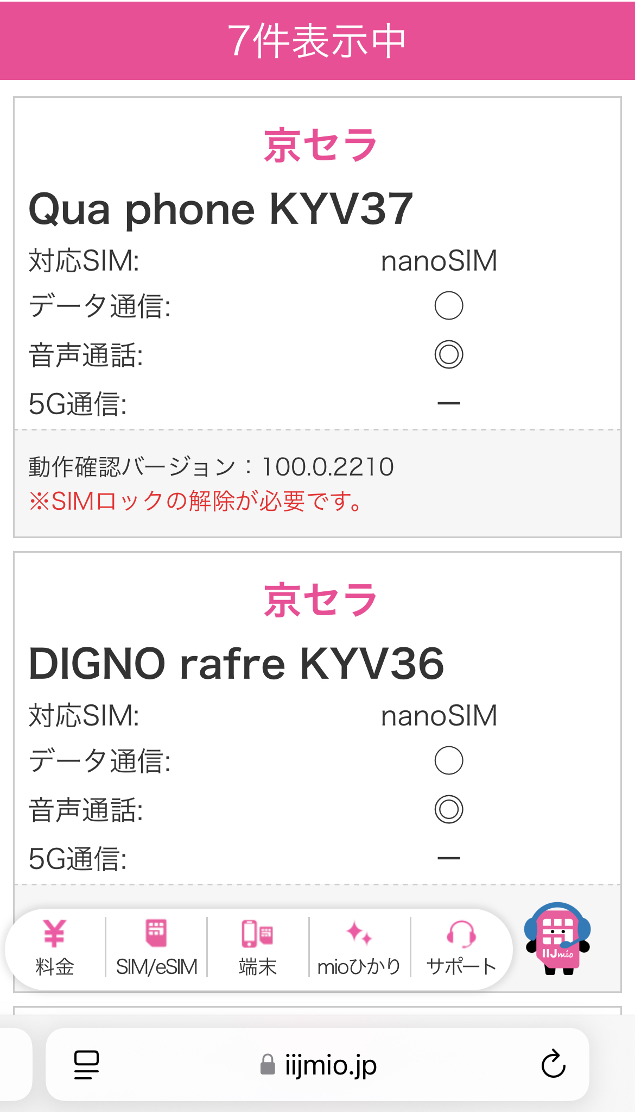This screenshot has width=635, height=1112.
Task: Tap the red SIMロック解除 notice
Action: (x=195, y=501)
